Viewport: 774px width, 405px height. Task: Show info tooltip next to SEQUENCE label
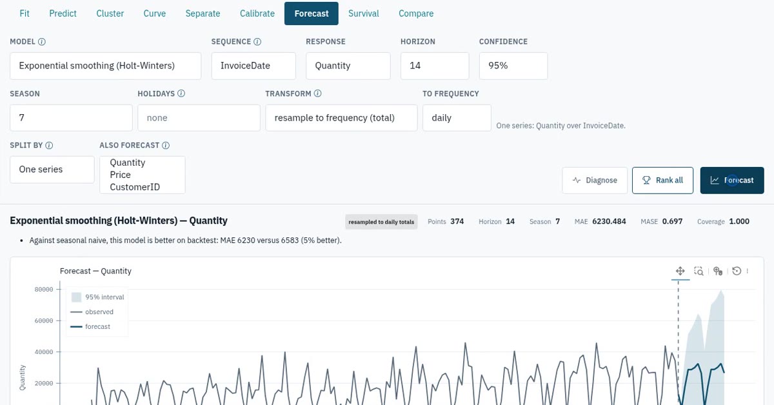click(257, 42)
